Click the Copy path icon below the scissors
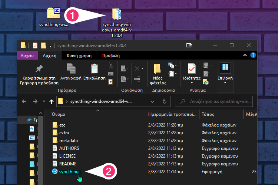The width and height of the screenshot is (278, 185). (x=110, y=74)
